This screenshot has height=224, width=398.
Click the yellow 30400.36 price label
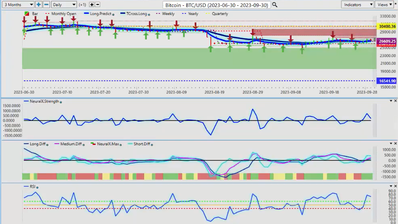click(x=386, y=26)
